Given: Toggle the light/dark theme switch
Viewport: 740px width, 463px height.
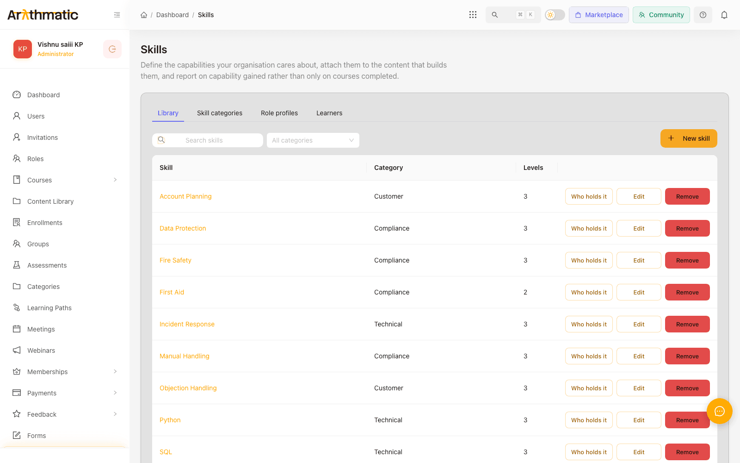Looking at the screenshot, I should tap(555, 15).
